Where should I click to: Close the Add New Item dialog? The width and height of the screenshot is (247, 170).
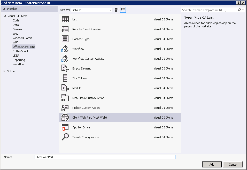(243, 3)
